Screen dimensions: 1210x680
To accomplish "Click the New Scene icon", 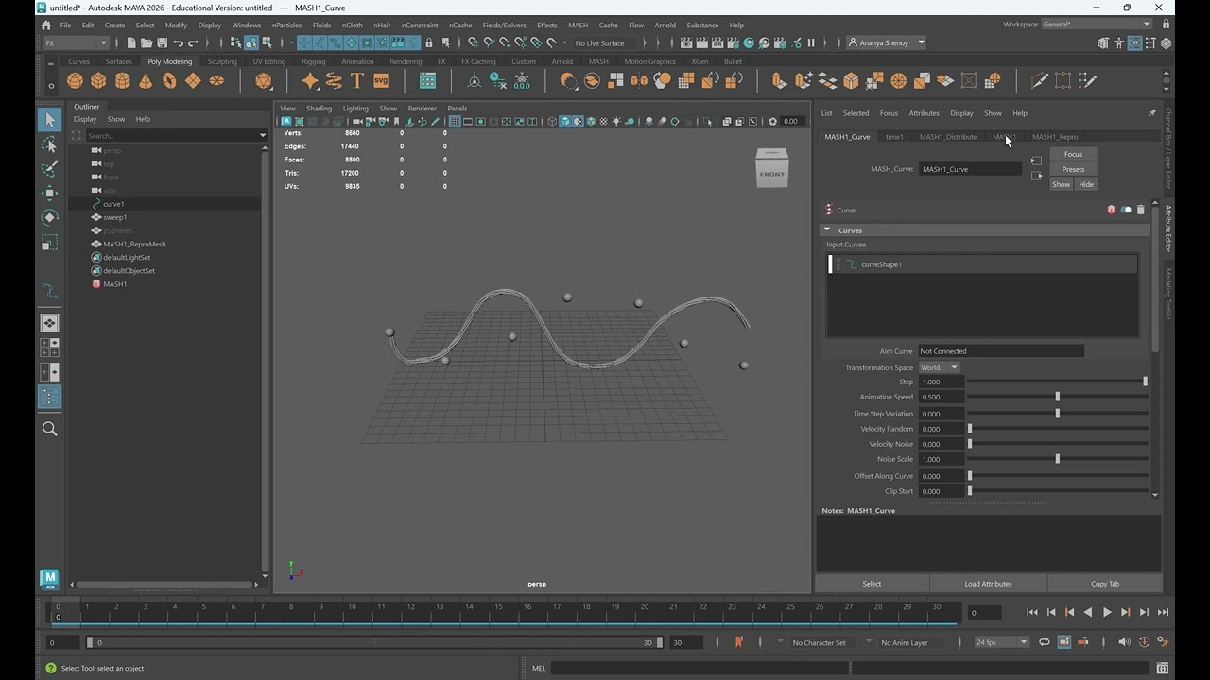I will coord(131,42).
